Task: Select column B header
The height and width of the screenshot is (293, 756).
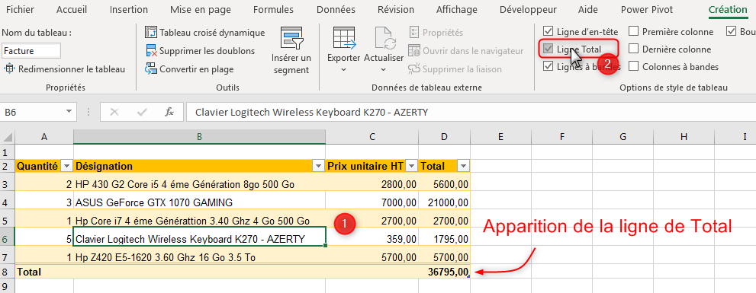Action: [200, 137]
